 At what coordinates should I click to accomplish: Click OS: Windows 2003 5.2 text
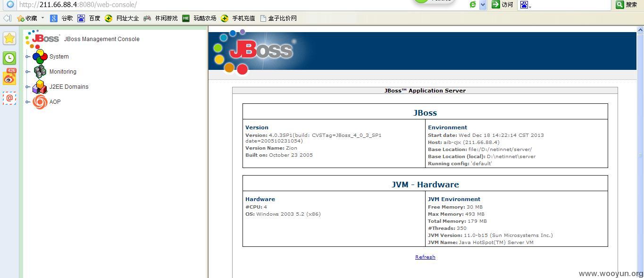283,214
